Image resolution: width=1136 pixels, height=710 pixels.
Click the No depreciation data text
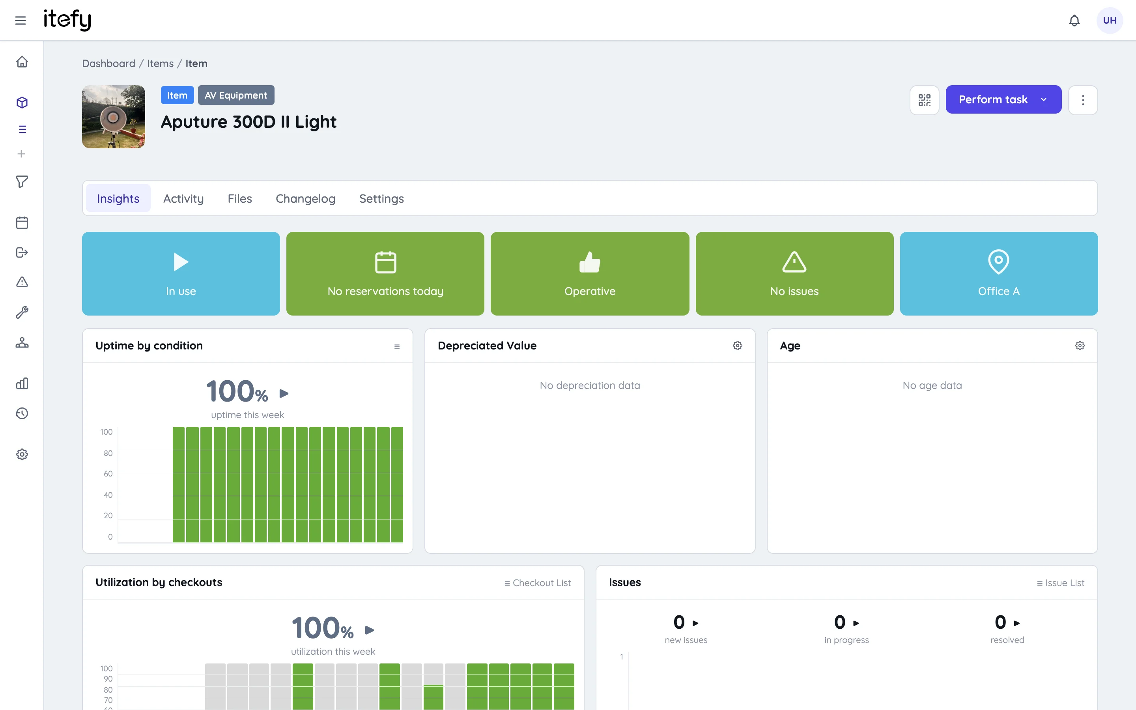click(590, 385)
